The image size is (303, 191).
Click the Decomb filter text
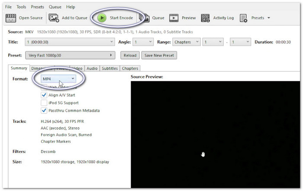click(48, 151)
